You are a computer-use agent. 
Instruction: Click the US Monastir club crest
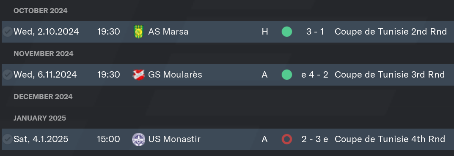[x=138, y=139]
